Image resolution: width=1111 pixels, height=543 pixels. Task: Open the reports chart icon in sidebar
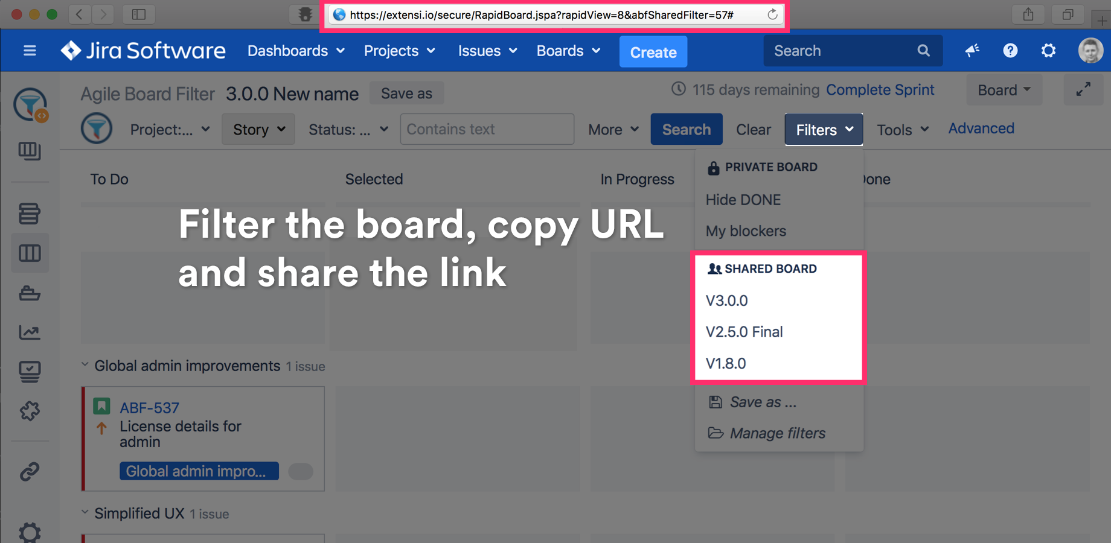click(x=29, y=332)
